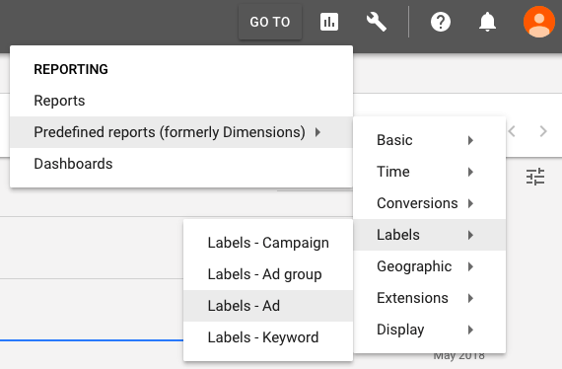Screen dimensions: 562x369
Task: Click the GO TO button
Action: coord(270,22)
